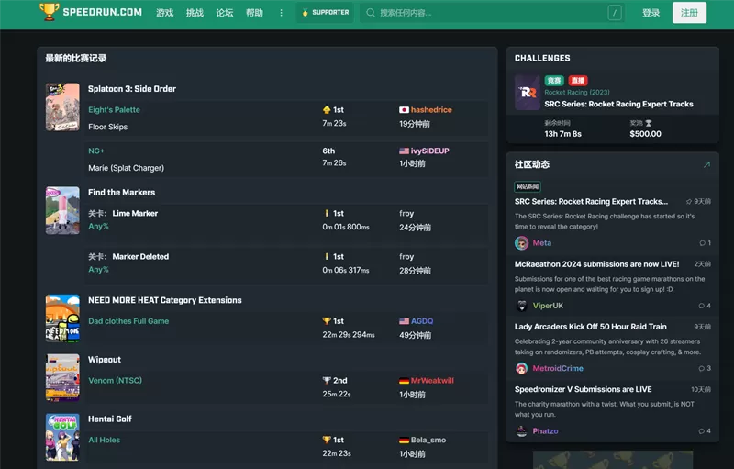This screenshot has height=469, width=734.
Task: Open comments on Speedromizer V post
Action: (x=705, y=431)
